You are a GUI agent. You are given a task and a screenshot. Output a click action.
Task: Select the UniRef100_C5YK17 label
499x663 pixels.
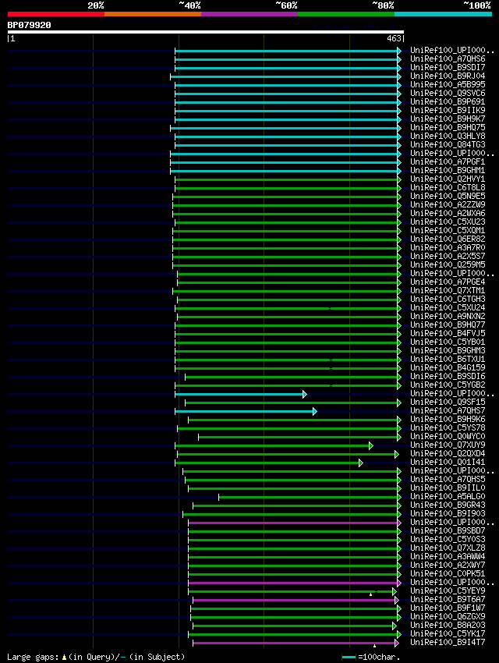coord(448,634)
